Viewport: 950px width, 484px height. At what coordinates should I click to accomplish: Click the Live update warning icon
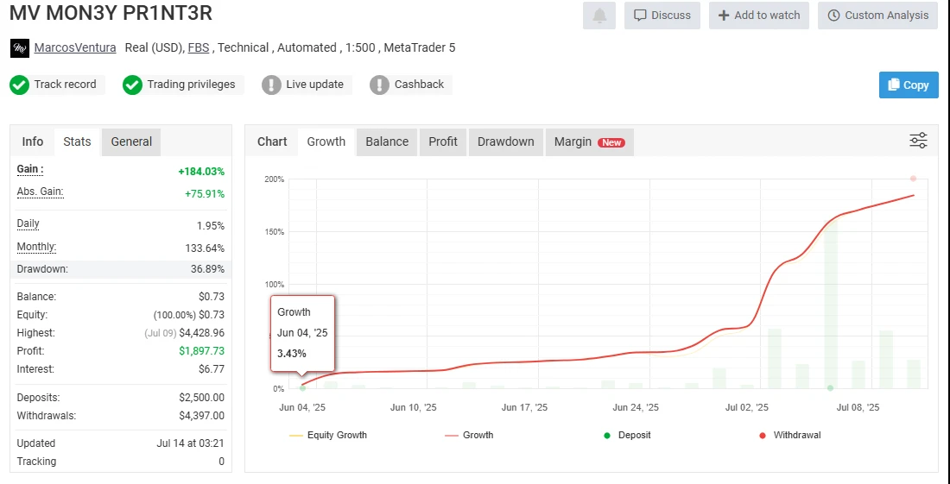(x=271, y=85)
